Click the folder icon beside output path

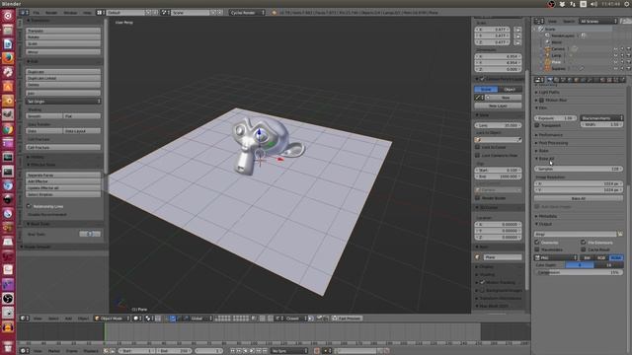[620, 234]
